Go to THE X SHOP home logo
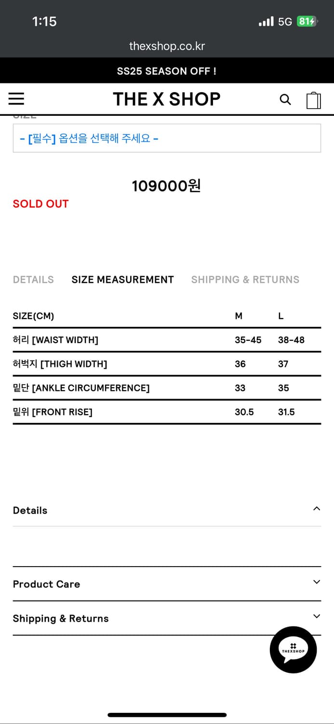The width and height of the screenshot is (334, 724). click(167, 99)
